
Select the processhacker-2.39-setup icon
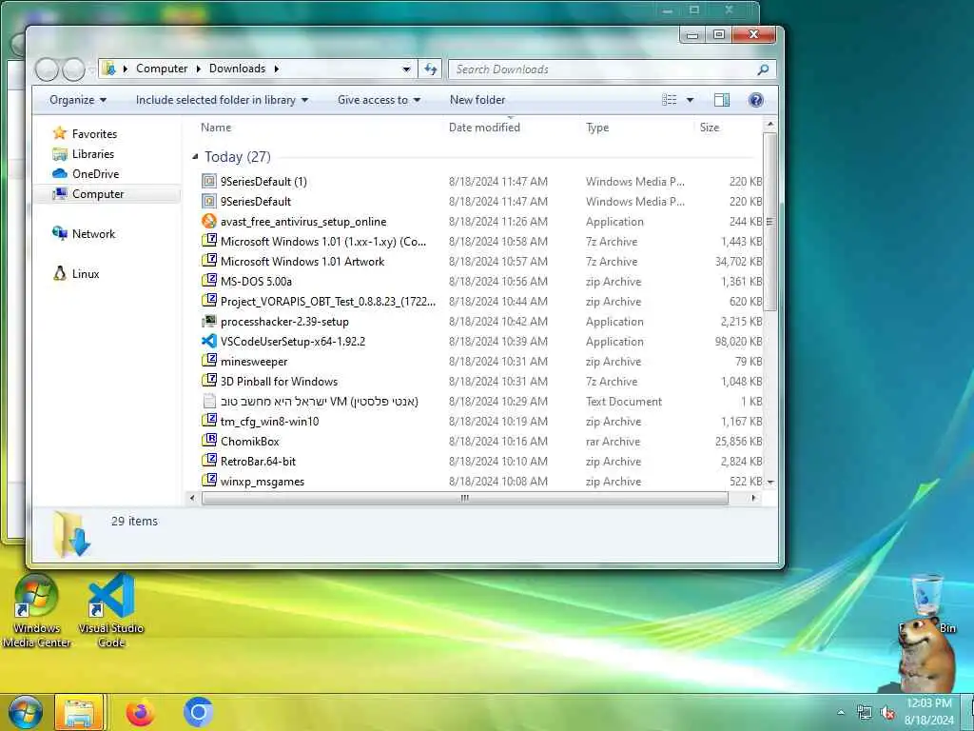[x=209, y=322]
